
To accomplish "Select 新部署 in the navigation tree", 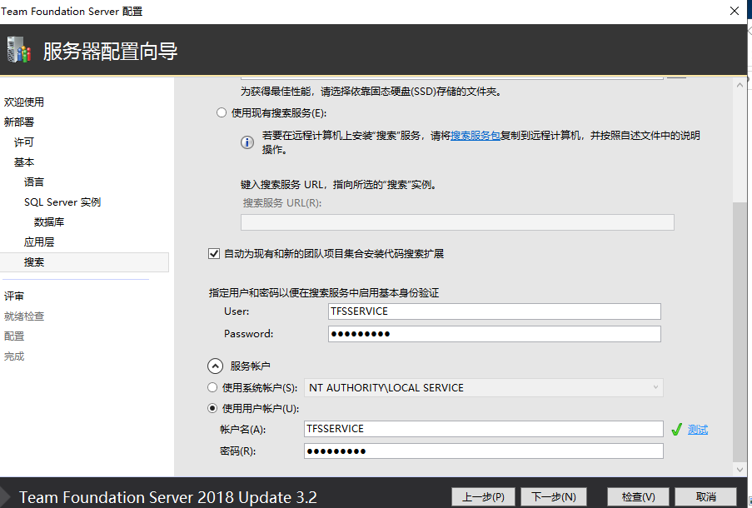I will (19, 122).
